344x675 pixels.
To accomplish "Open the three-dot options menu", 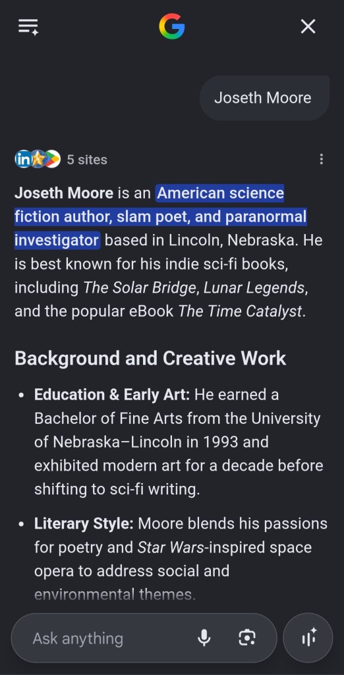I will (321, 160).
